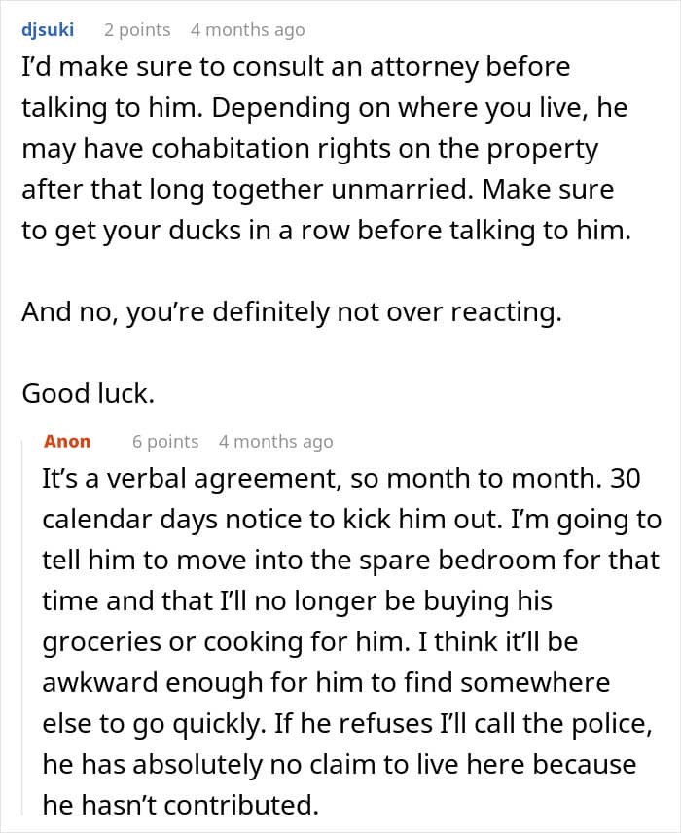Click the timestamp next to Anon's score

pos(275,442)
